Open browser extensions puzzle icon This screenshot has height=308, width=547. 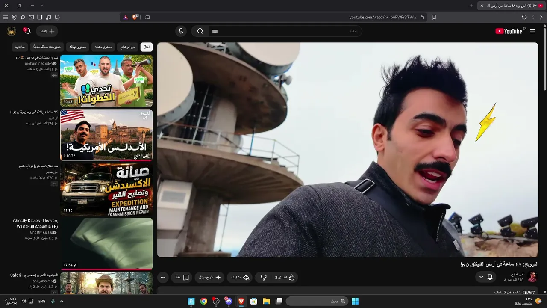click(57, 17)
